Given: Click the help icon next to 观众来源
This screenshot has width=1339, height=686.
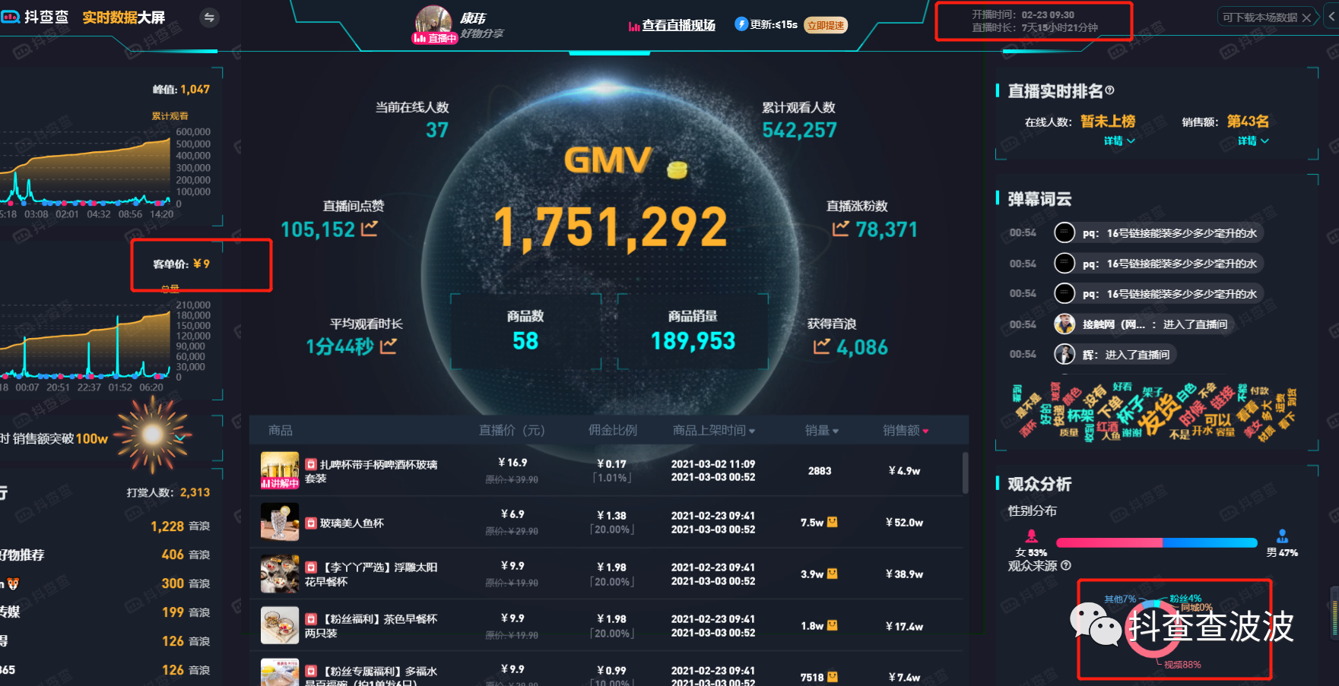Looking at the screenshot, I should click(1066, 565).
